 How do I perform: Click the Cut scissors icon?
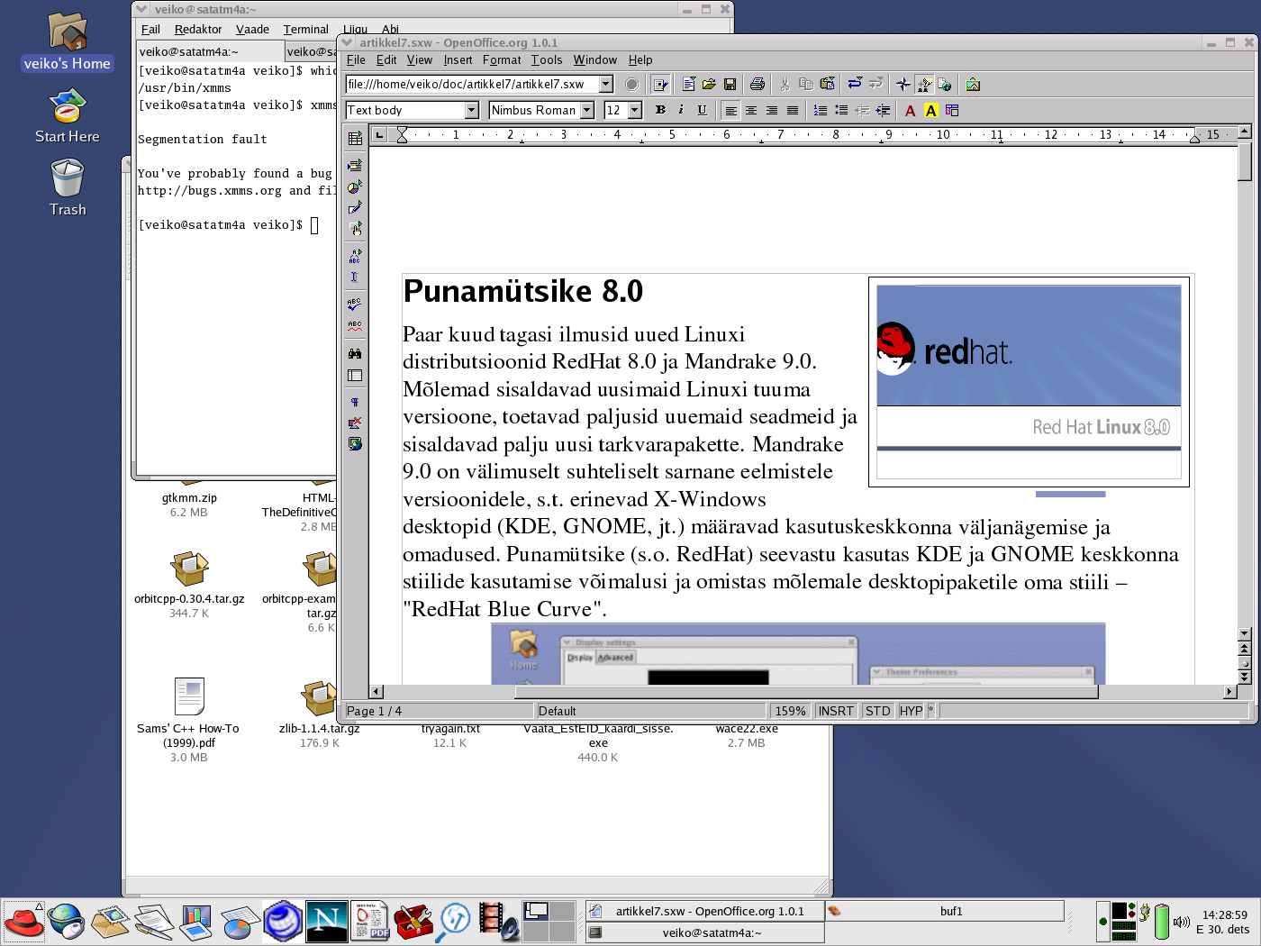point(785,85)
